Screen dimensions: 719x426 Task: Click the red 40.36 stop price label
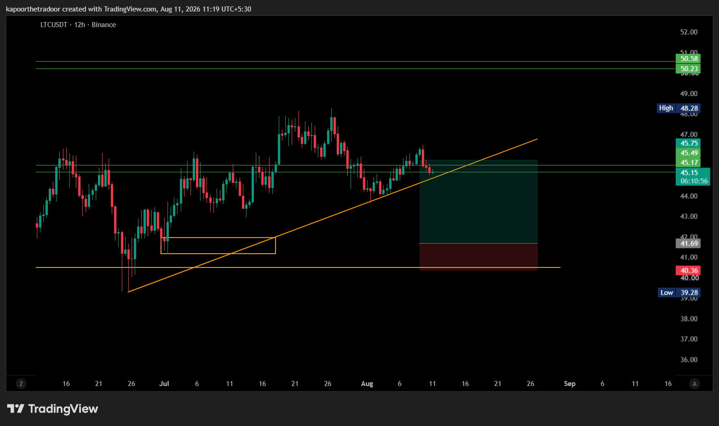coord(688,271)
